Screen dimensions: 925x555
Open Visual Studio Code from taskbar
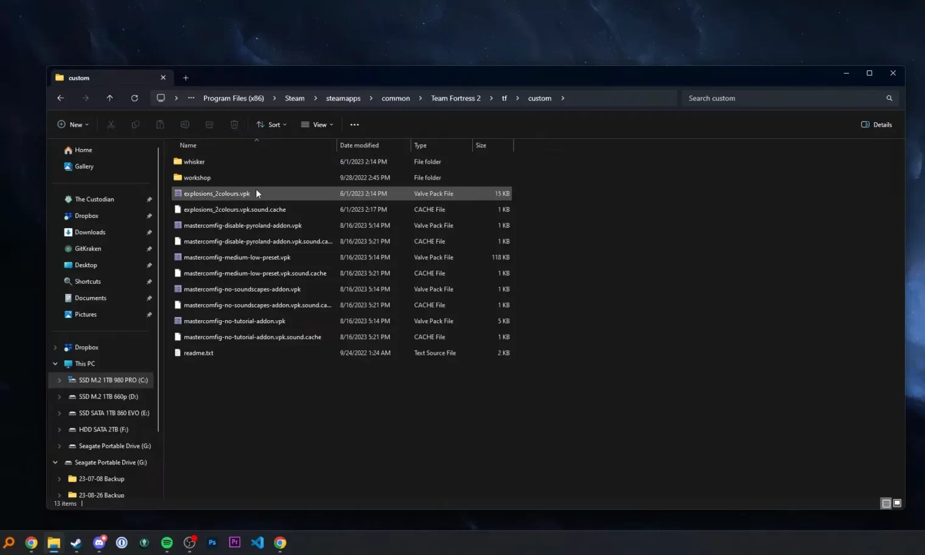[x=257, y=543]
